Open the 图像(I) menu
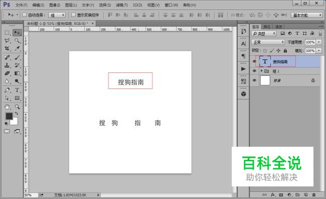326x199 pixels. pos(55,5)
